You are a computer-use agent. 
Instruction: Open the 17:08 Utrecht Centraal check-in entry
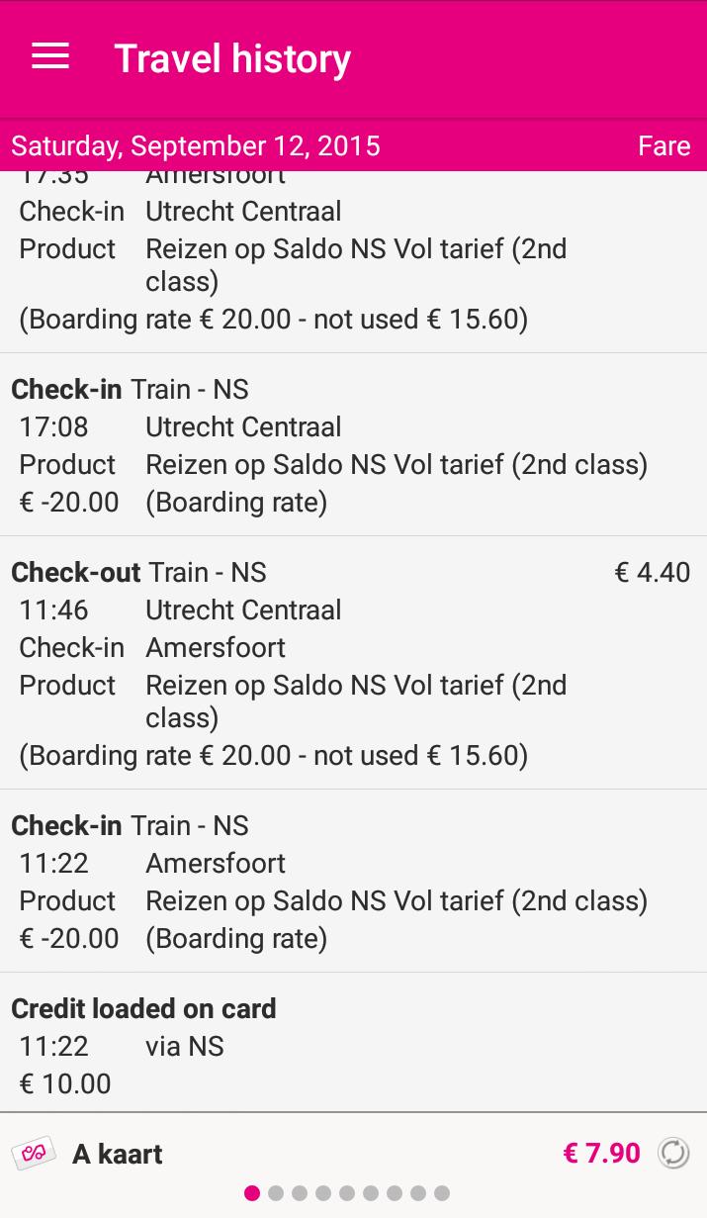pos(353,445)
